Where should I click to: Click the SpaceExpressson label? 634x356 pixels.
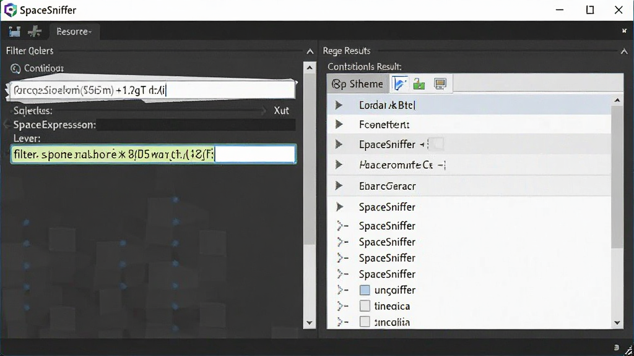click(54, 125)
